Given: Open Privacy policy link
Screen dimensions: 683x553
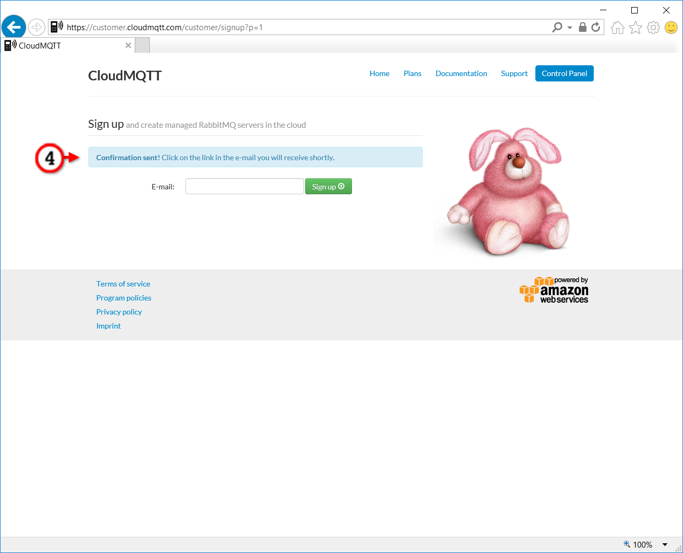Looking at the screenshot, I should (119, 312).
